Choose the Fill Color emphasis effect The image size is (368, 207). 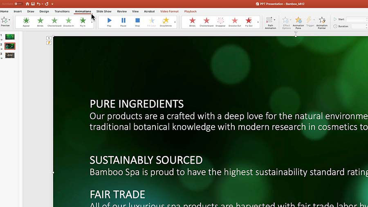click(152, 22)
